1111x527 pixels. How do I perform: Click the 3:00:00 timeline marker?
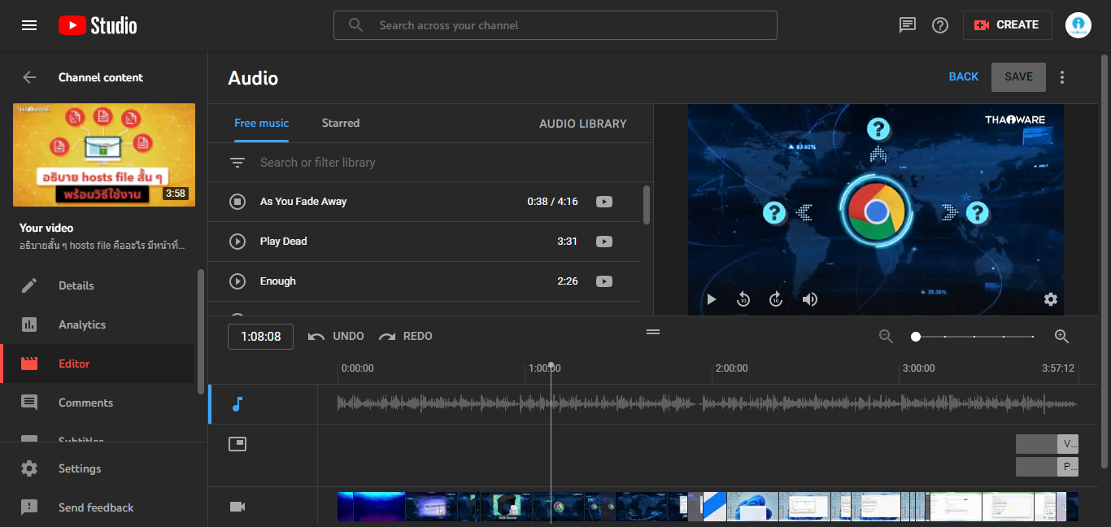(x=917, y=368)
